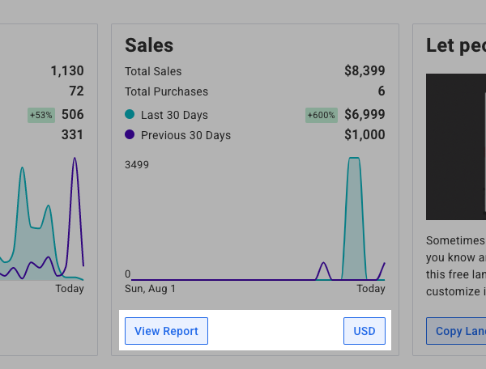Viewport: 486px width, 369px height.
Task: Click the purple spike in the left chart
Action: 75,162
